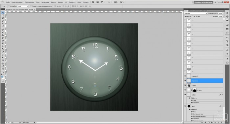This screenshot has height=124, width=230.
Task: Select the Rectangular Marquee tool
Action: [x=3, y=15]
